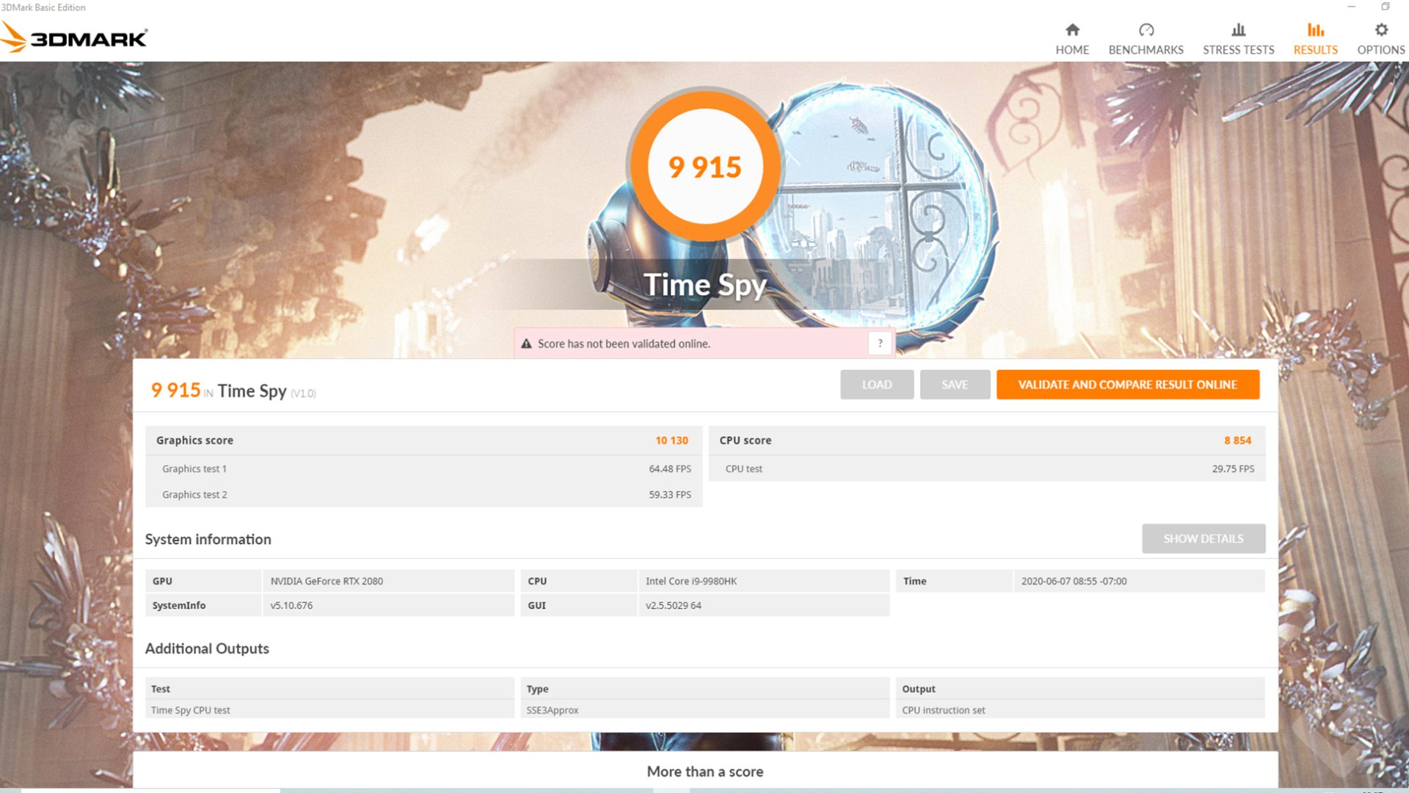The height and width of the screenshot is (793, 1409).
Task: Switch to STRESS TESTS tab label
Action: coord(1239,50)
